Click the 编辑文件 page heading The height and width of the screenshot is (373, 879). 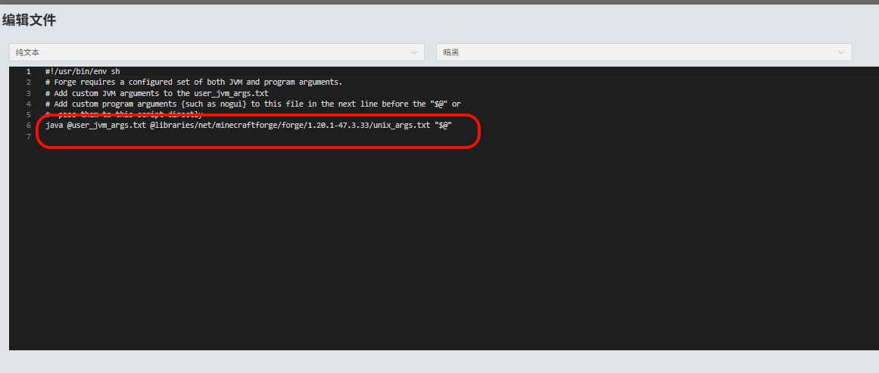click(x=29, y=20)
